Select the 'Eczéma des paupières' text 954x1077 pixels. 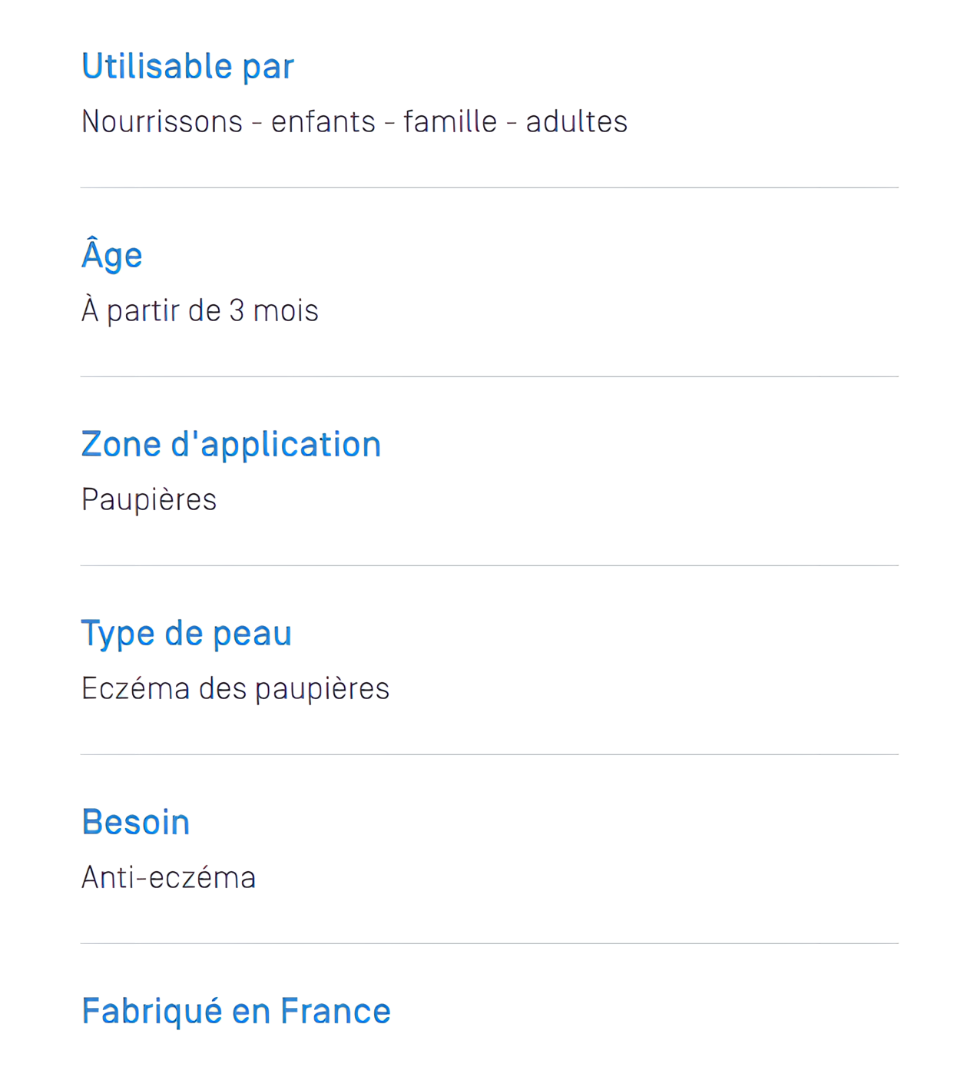point(235,690)
